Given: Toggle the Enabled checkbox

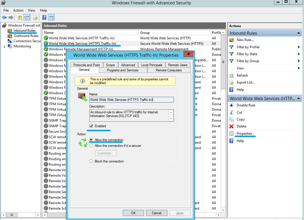Looking at the screenshot, I should point(91,126).
